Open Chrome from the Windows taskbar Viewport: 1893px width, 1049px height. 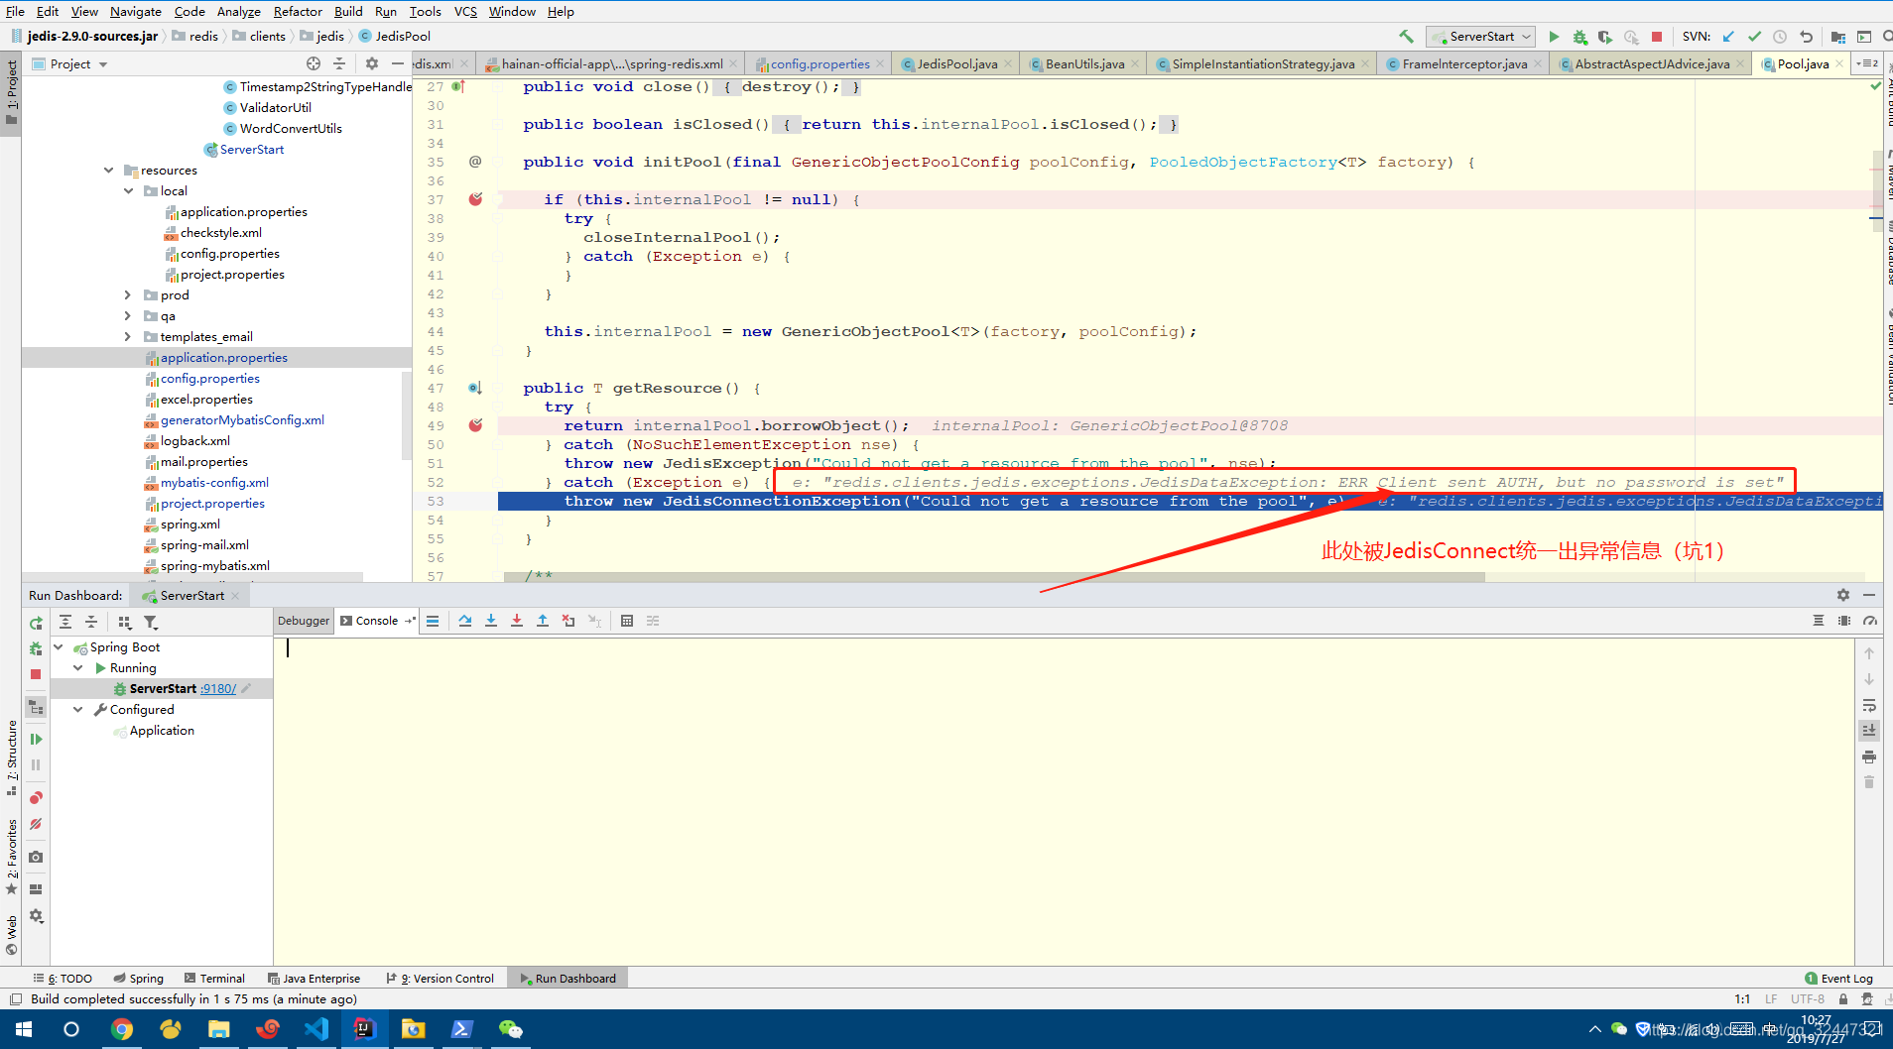pos(121,1029)
